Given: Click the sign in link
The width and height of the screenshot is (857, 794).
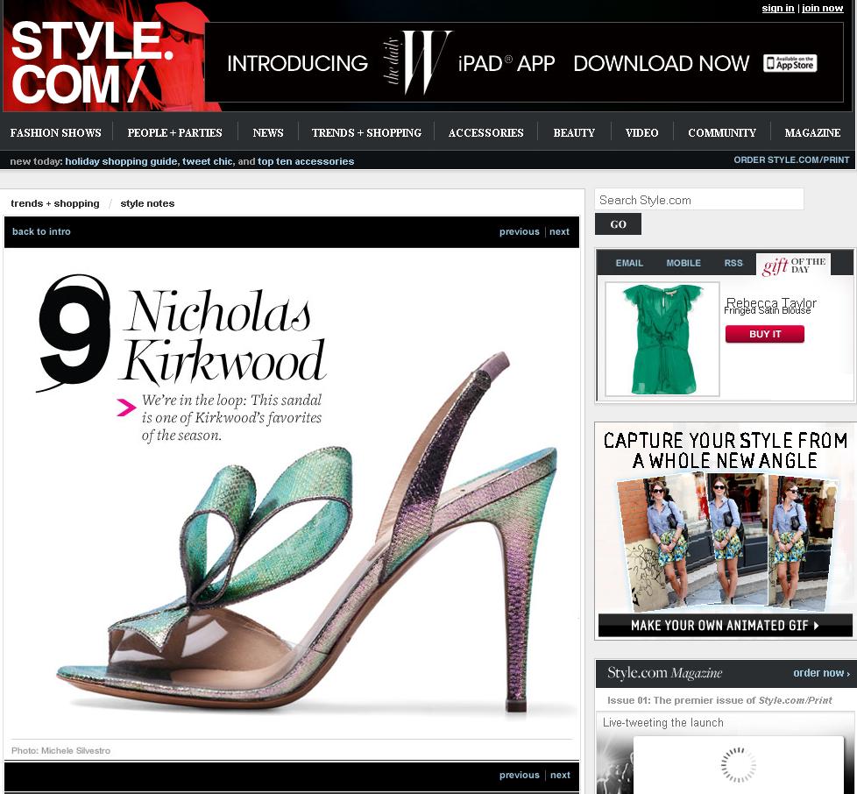Looking at the screenshot, I should point(777,8).
